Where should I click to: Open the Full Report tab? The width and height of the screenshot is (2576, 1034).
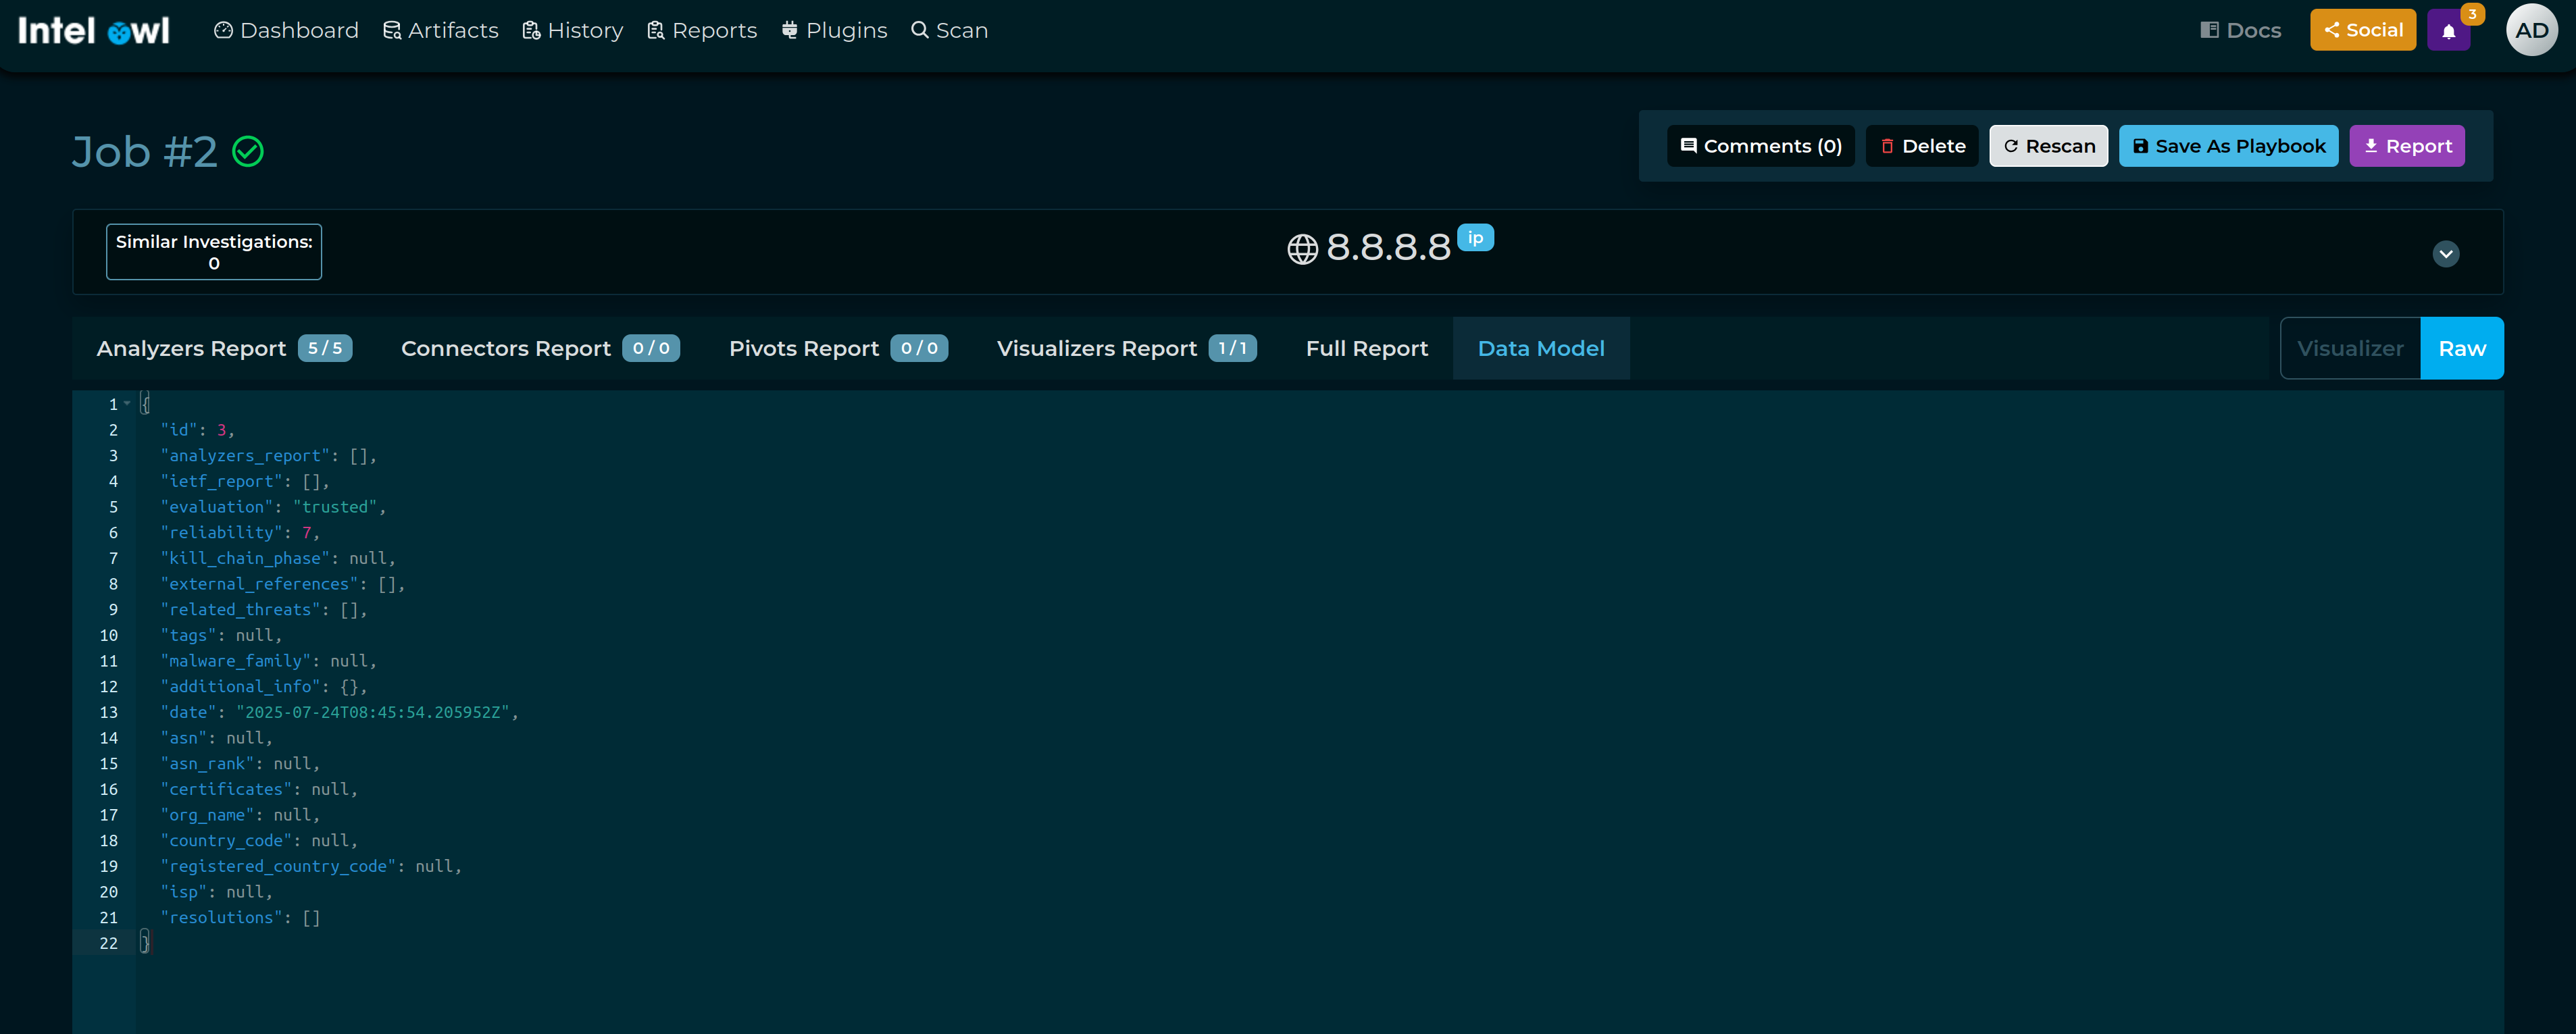tap(1367, 348)
